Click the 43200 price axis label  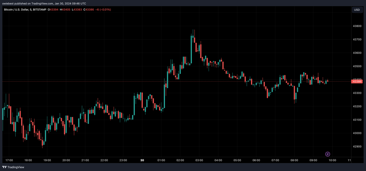coord(357,106)
